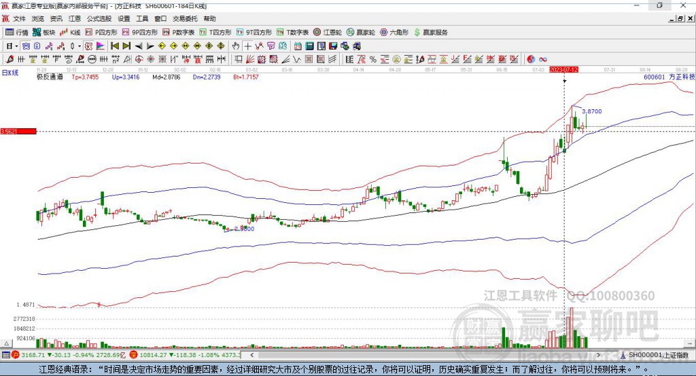
Task: Expand the 日 period dropdown arrow
Action: pos(16,45)
